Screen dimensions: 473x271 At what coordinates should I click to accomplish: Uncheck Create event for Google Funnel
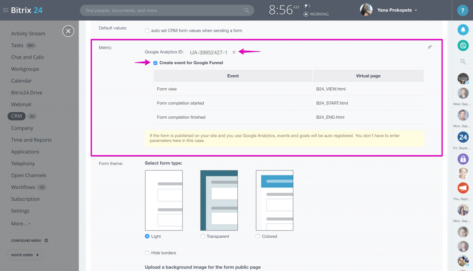pyautogui.click(x=155, y=63)
